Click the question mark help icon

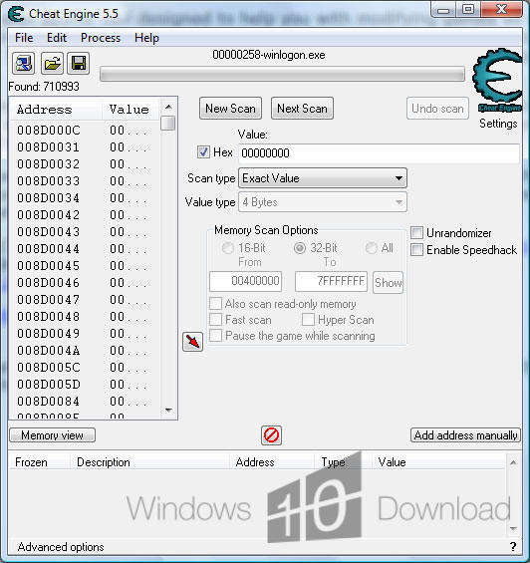click(x=513, y=547)
